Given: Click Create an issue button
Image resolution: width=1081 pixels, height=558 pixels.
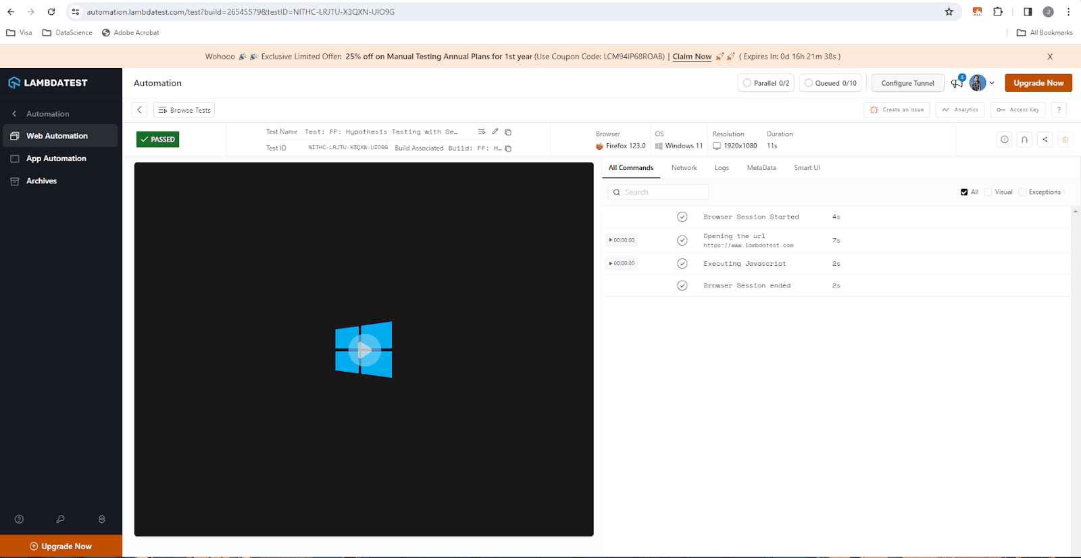Looking at the screenshot, I should click(897, 109).
